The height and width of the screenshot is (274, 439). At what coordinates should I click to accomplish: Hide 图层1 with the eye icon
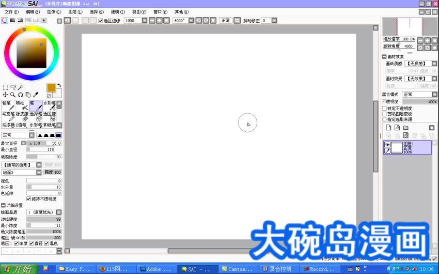tap(387, 144)
